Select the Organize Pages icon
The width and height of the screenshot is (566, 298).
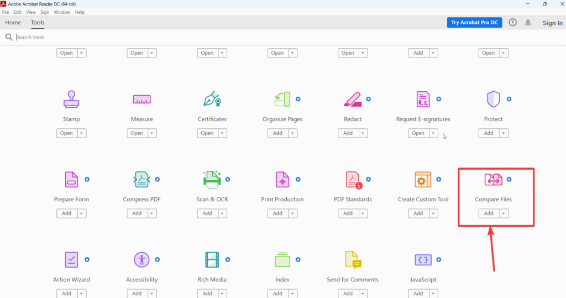click(282, 100)
